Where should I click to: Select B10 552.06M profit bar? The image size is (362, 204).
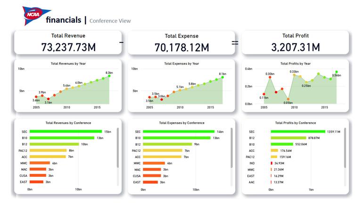pos(282,144)
